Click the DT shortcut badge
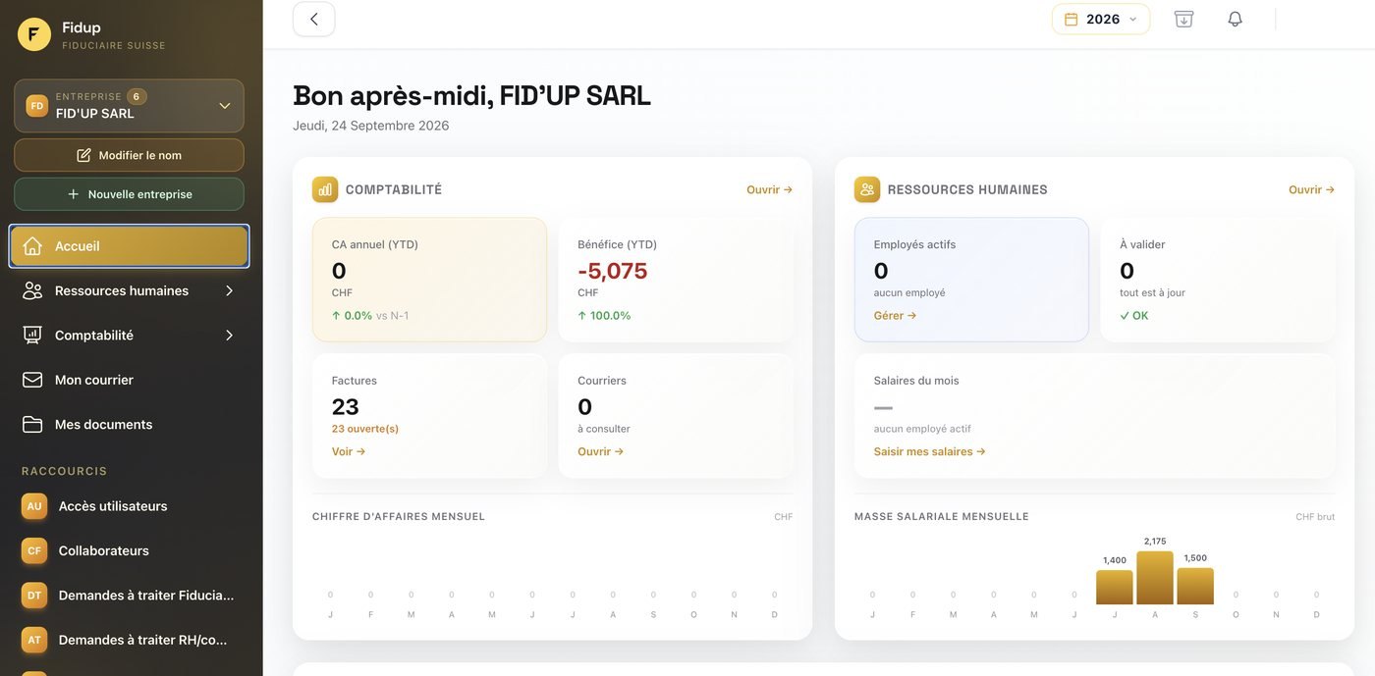Image resolution: width=1375 pixels, height=676 pixels. pyautogui.click(x=34, y=596)
